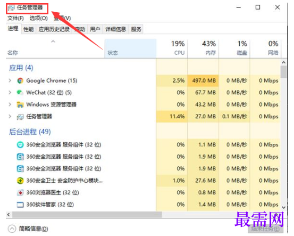Sort by the 状态 column header
The width and height of the screenshot is (294, 236).
point(130,48)
